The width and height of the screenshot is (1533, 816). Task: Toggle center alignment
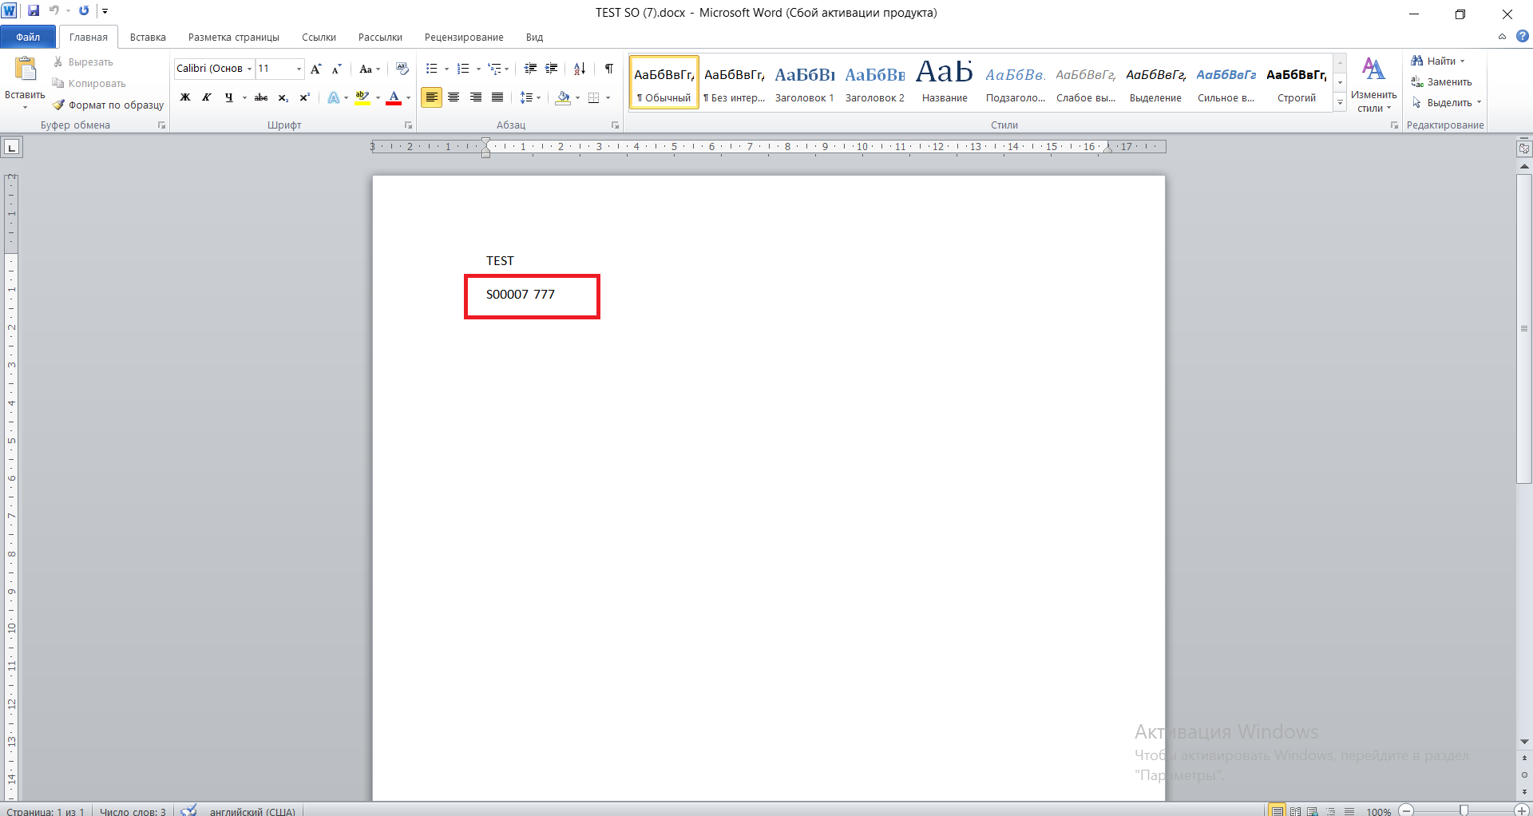454,97
